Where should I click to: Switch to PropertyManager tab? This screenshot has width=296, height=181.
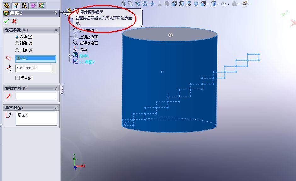[x=15, y=6]
